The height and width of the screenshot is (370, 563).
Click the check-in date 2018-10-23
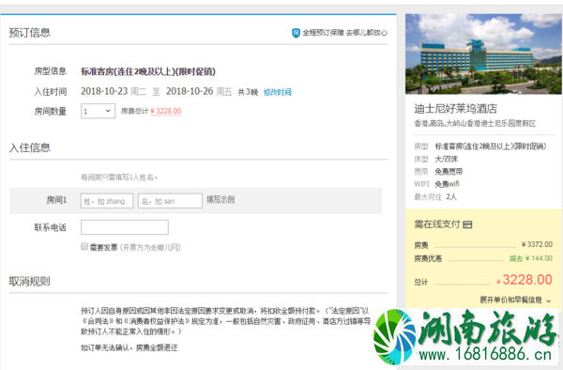tap(104, 92)
